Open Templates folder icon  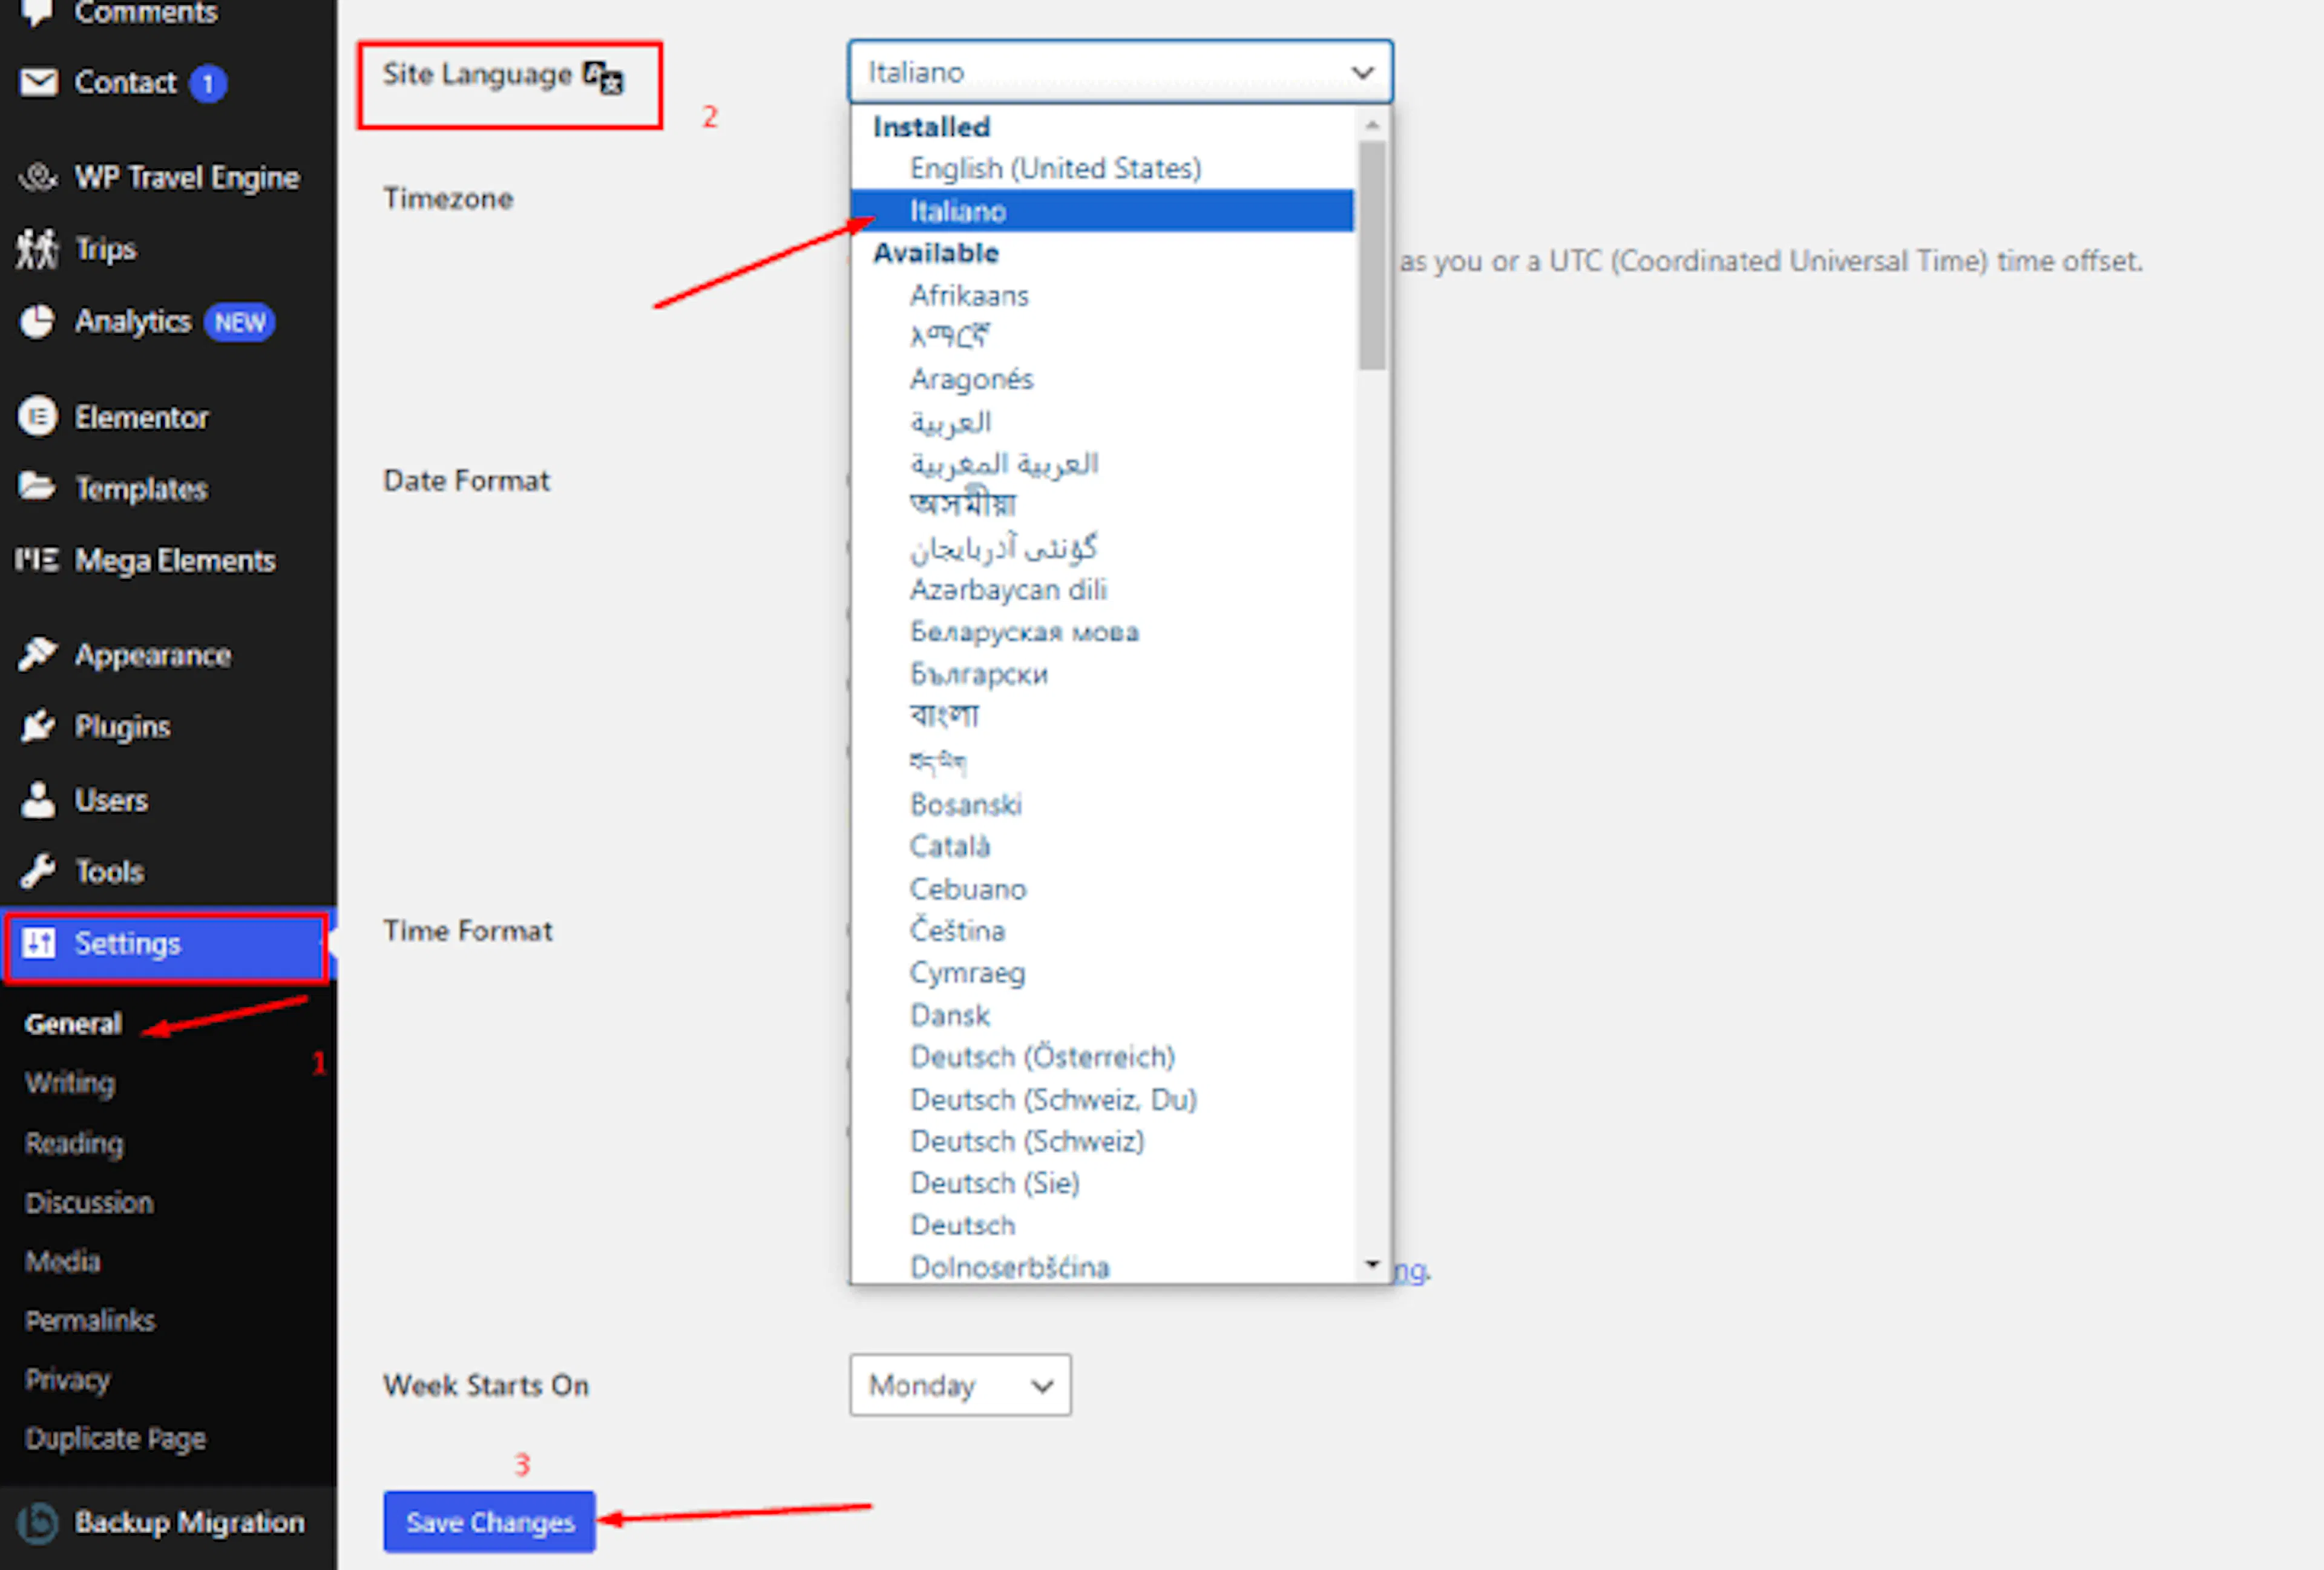pyautogui.click(x=37, y=488)
